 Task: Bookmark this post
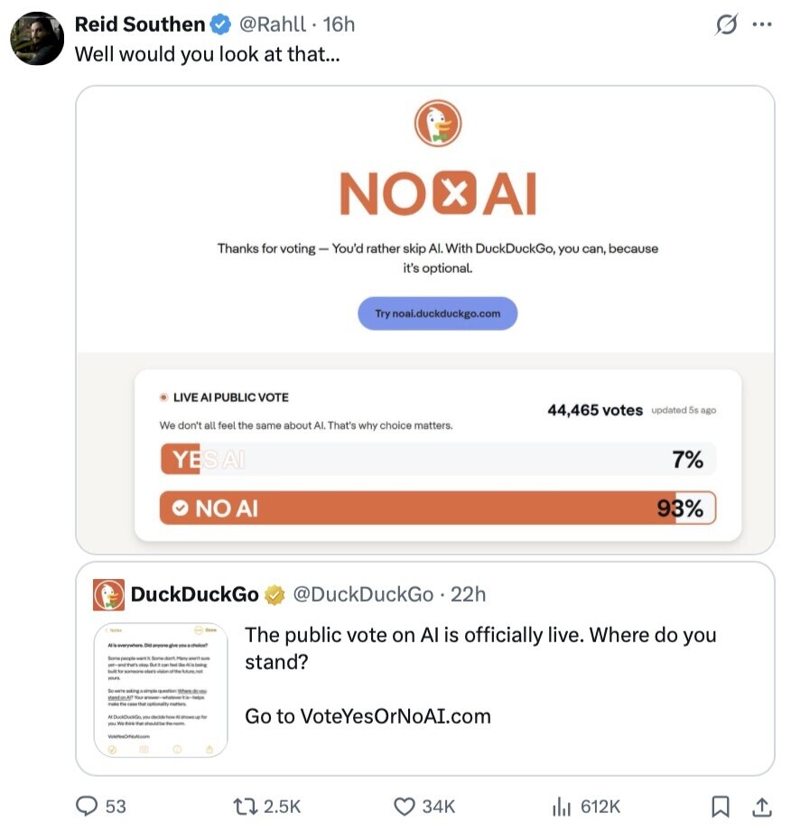click(x=721, y=806)
